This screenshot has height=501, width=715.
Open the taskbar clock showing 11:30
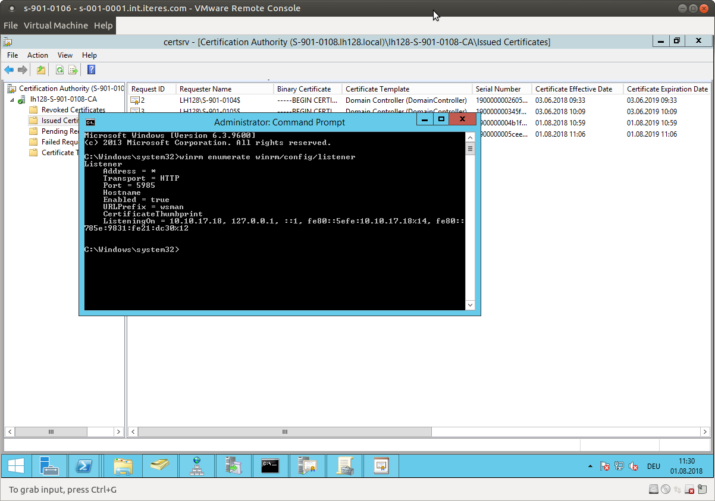(686, 466)
